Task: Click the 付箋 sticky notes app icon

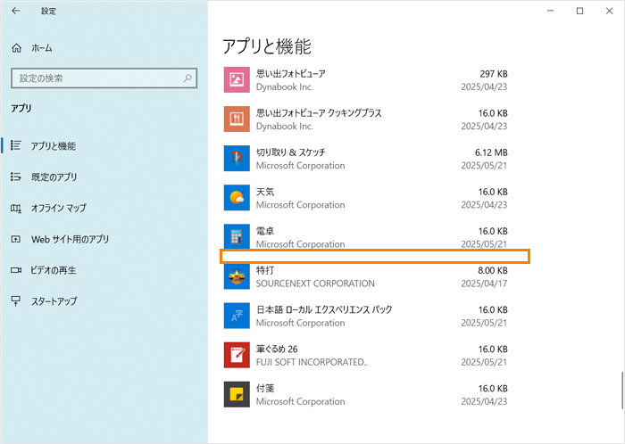Action: coord(237,394)
